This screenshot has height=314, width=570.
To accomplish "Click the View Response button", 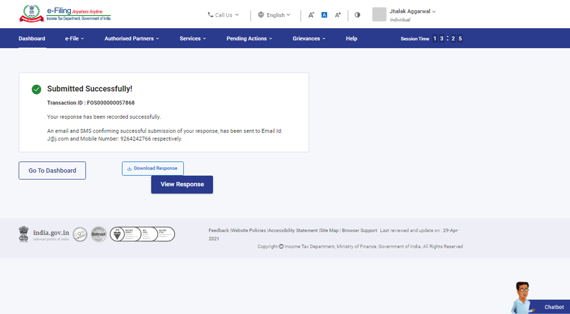I will coord(182,184).
